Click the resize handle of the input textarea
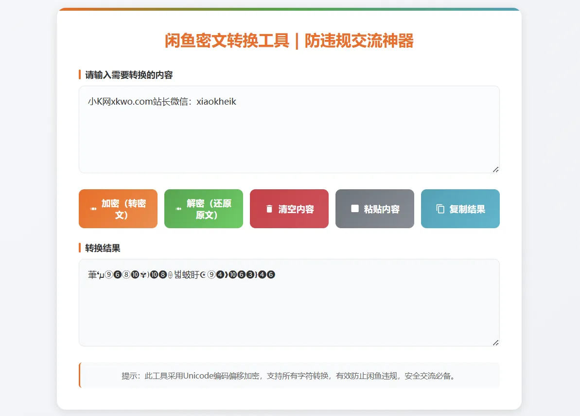Image resolution: width=580 pixels, height=416 pixels. pos(496,169)
